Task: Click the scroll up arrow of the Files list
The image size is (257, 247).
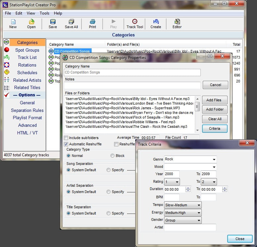Action: click(197, 99)
